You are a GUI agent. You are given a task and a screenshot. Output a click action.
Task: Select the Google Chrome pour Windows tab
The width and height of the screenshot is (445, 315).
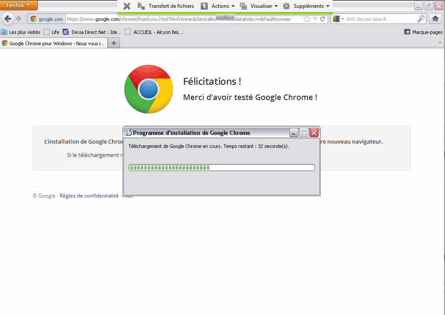[53, 44]
